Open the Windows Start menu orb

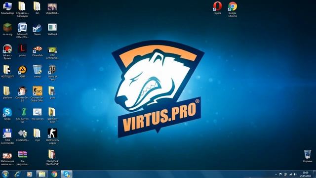(x=5, y=174)
